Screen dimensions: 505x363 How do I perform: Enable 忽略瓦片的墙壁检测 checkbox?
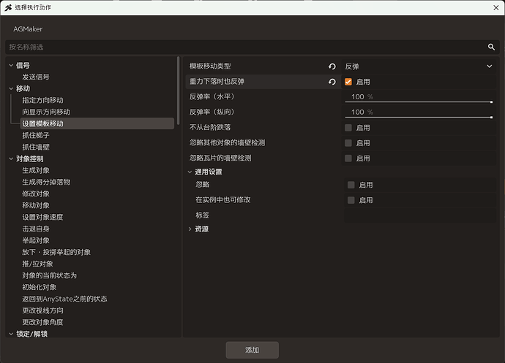[348, 158]
